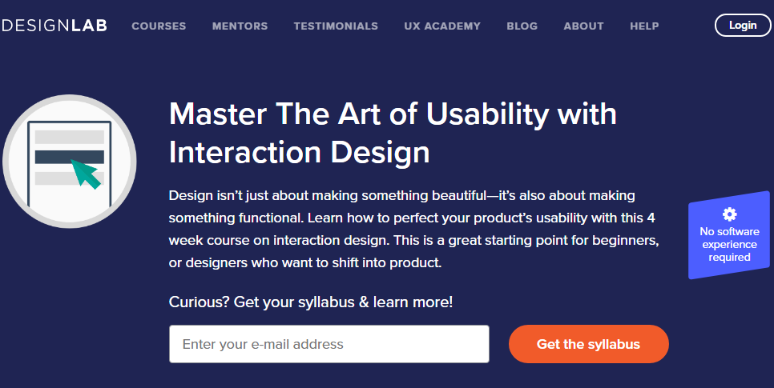Click the DesignLab logo
This screenshot has width=774, height=388.
(54, 26)
